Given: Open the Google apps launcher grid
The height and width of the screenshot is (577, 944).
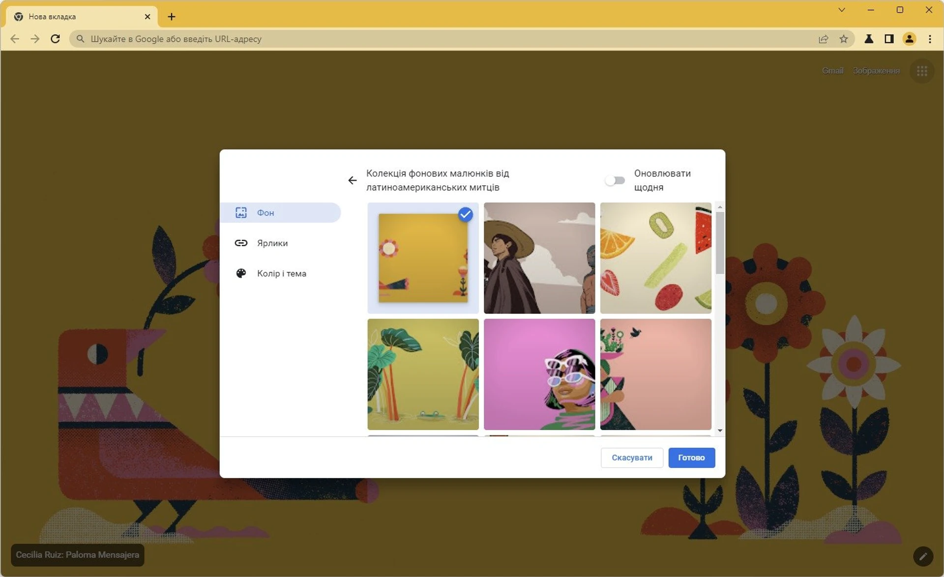Looking at the screenshot, I should [922, 71].
